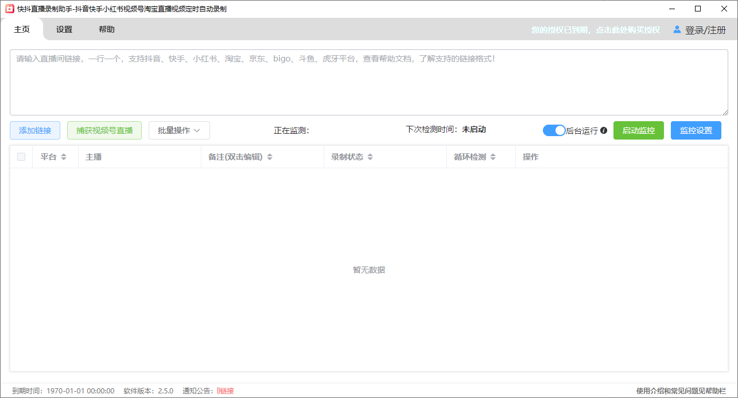Screen dimensions: 738x398
Task: Maximize the application window
Action: tap(698, 9)
